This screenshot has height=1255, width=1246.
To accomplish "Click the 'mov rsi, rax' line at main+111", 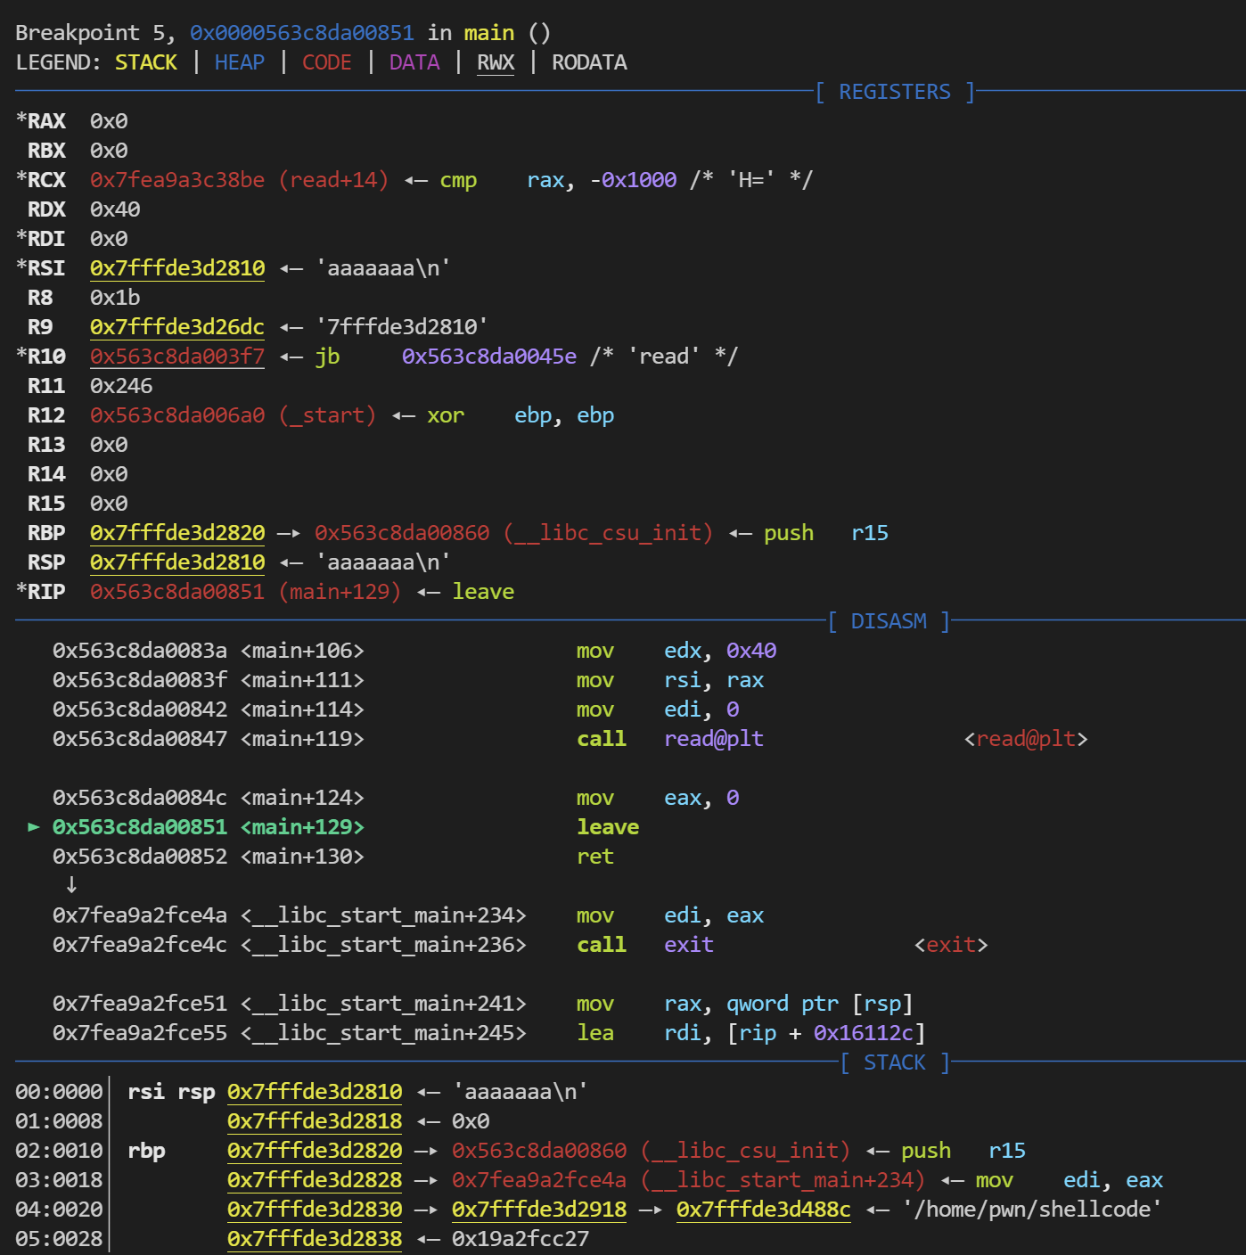I will [408, 680].
